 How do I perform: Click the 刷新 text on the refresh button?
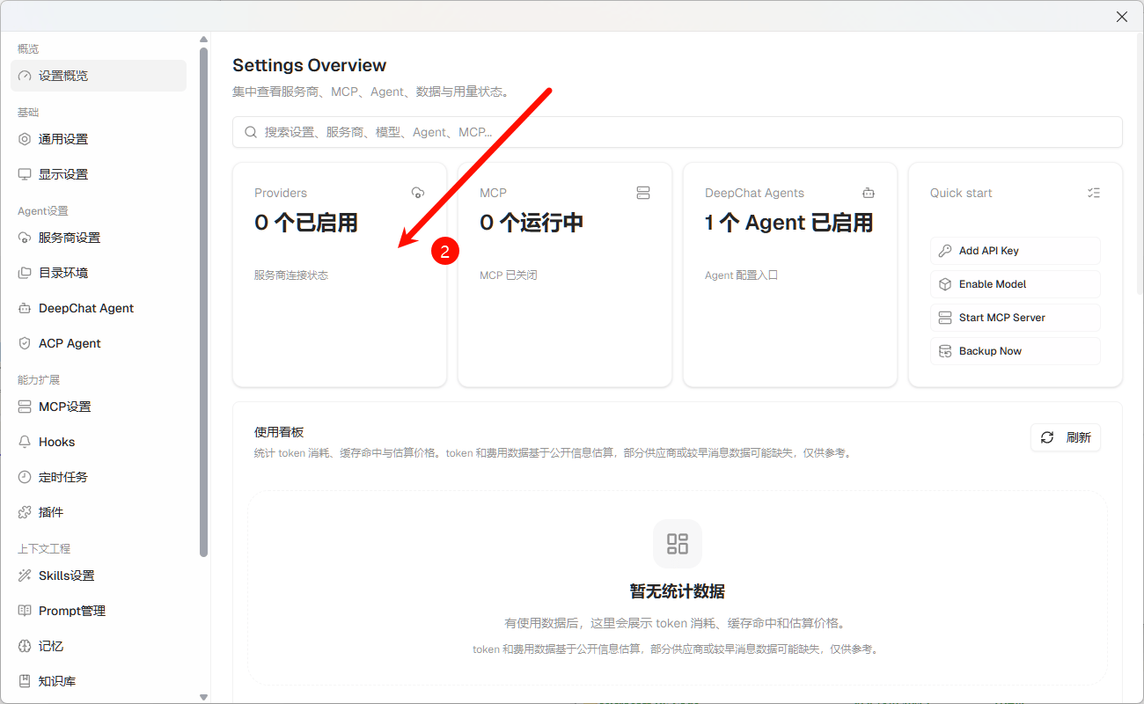click(1078, 437)
